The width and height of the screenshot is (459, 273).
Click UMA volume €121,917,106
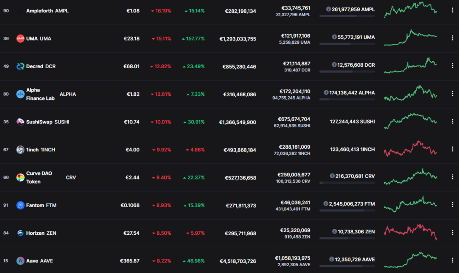point(296,36)
